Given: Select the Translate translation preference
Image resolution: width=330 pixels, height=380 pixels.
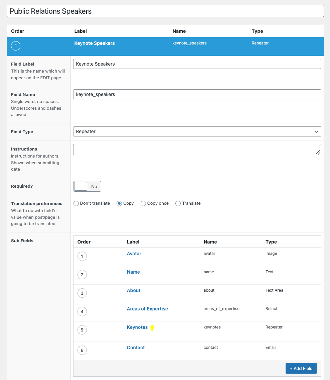Looking at the screenshot, I should tap(178, 203).
